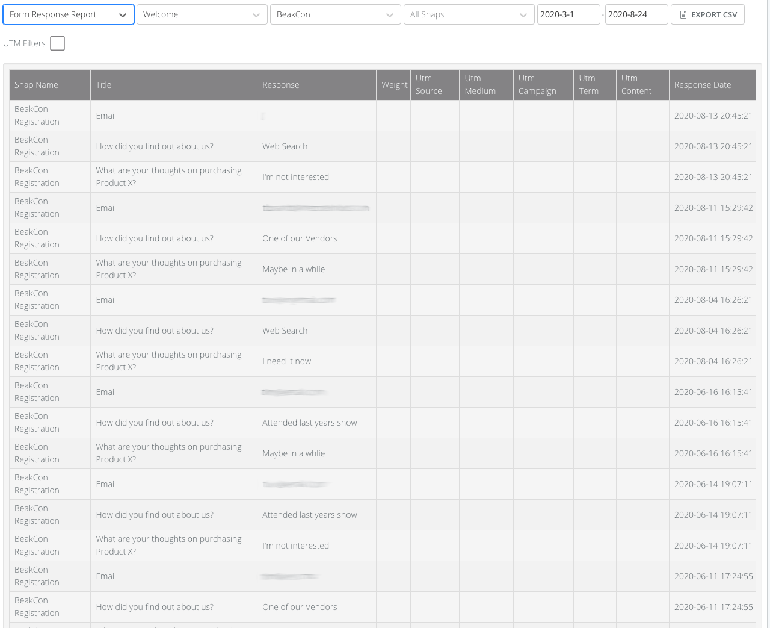Click the Weight column header
The image size is (770, 628).
click(394, 85)
